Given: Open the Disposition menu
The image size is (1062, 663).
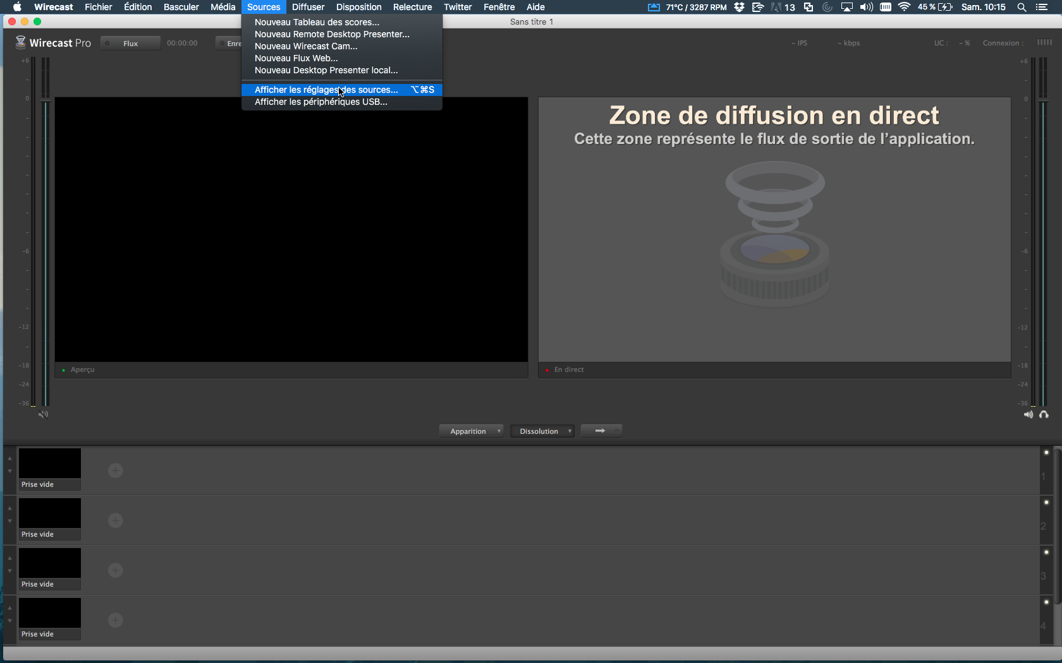Looking at the screenshot, I should pyautogui.click(x=358, y=7).
